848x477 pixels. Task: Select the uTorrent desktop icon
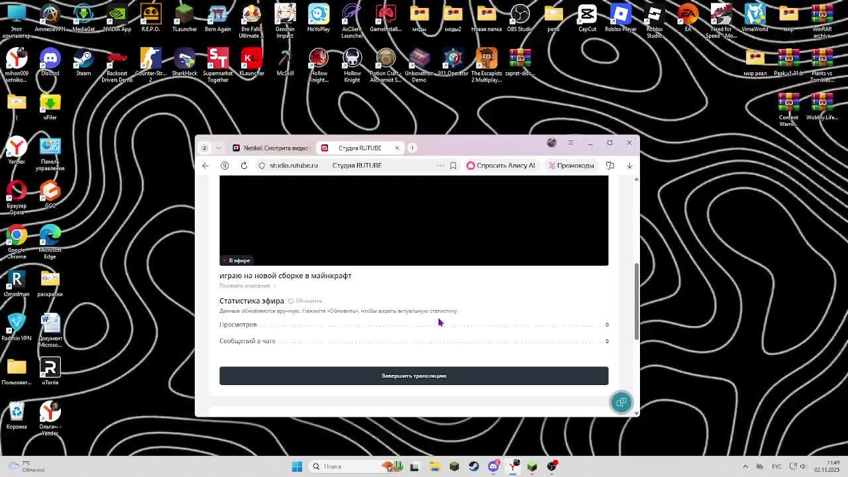click(50, 372)
